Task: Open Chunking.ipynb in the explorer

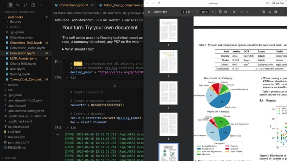Action: coord(21,38)
